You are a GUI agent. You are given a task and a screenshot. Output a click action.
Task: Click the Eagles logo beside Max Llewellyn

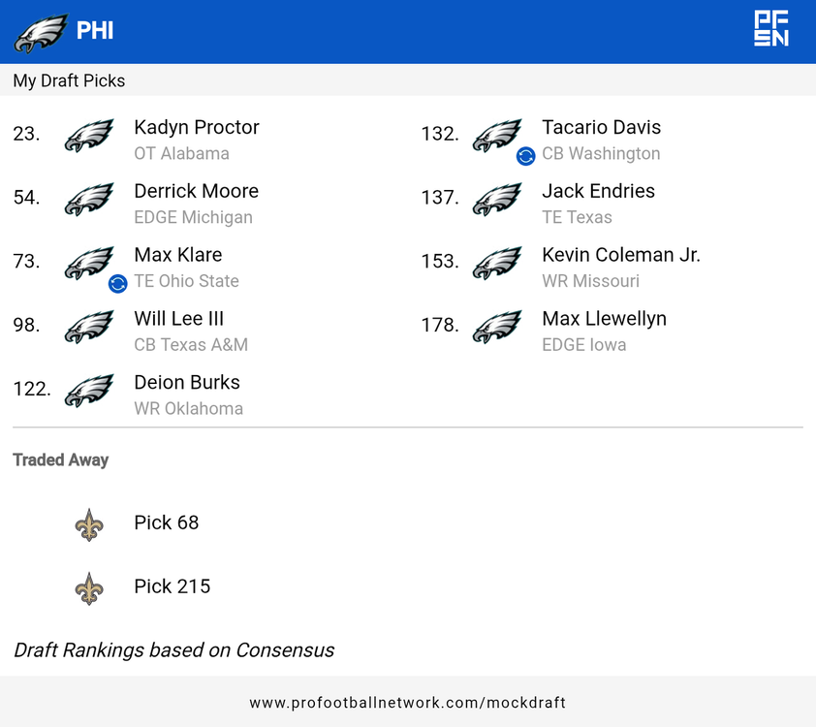(x=497, y=328)
